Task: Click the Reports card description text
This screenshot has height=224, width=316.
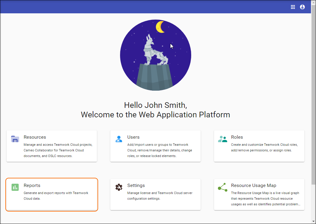Action: (x=56, y=196)
